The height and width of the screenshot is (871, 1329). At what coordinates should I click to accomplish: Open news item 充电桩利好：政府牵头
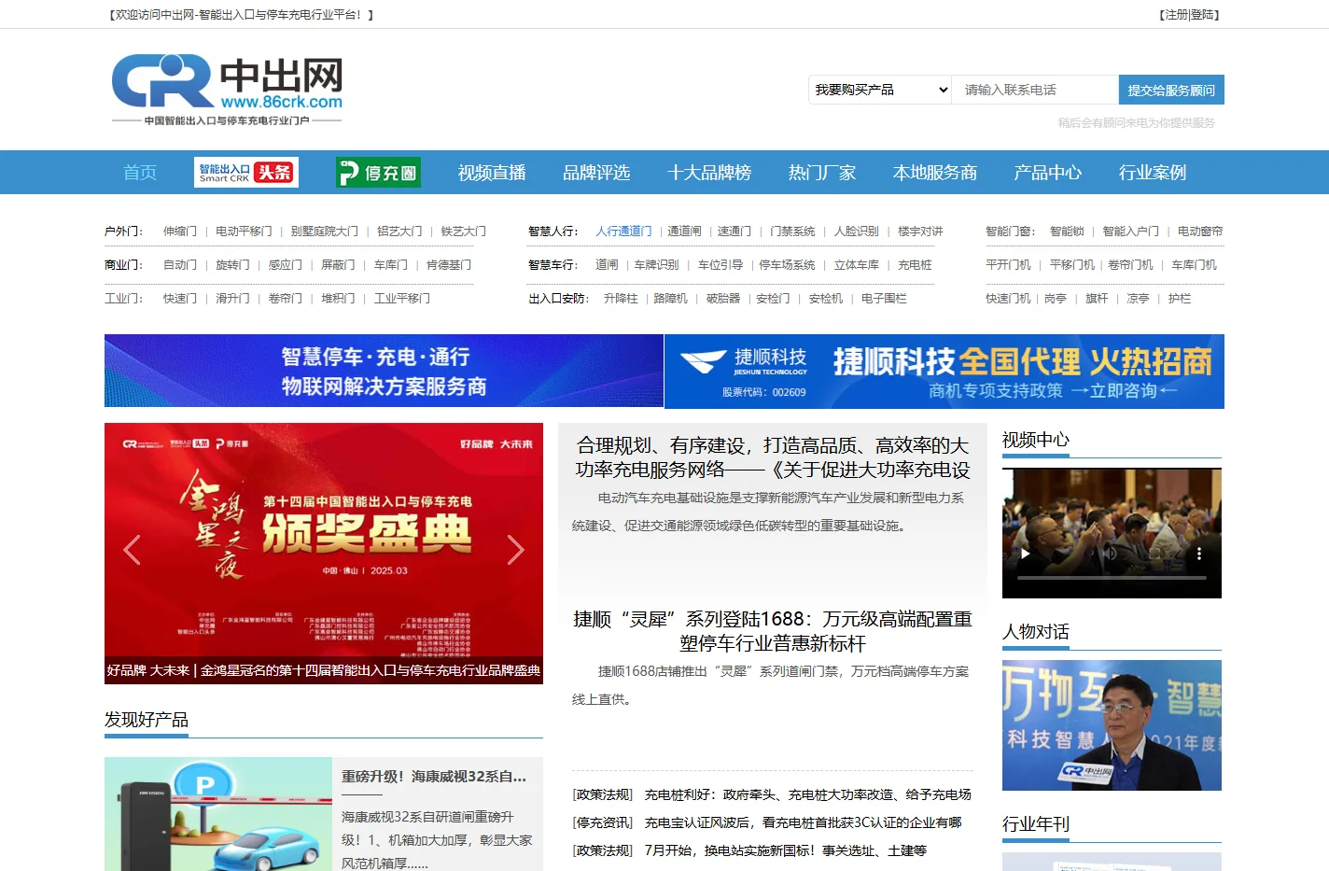(808, 794)
